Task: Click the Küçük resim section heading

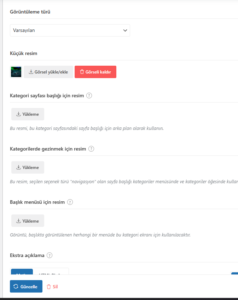Action: coord(24,53)
